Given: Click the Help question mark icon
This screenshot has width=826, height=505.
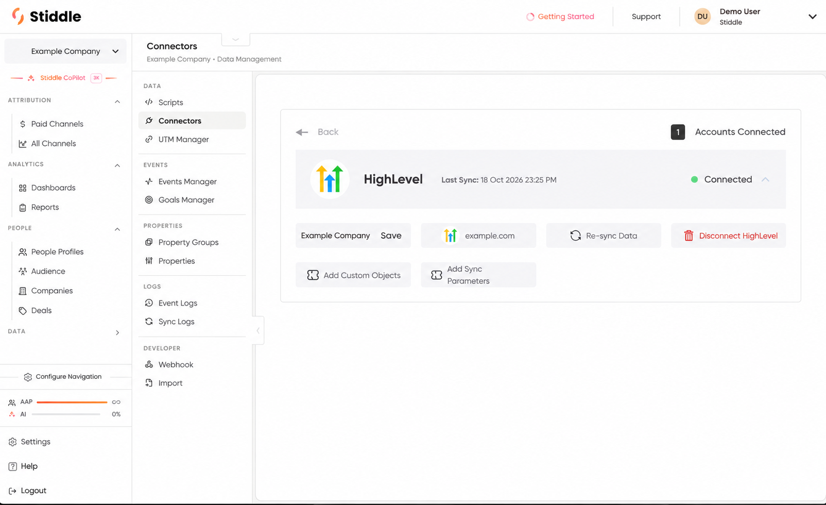Looking at the screenshot, I should coord(13,466).
